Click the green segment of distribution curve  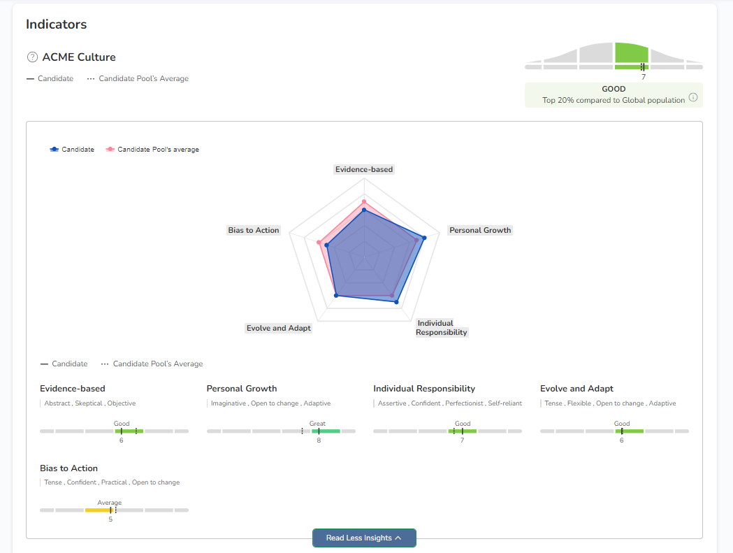tap(632, 53)
